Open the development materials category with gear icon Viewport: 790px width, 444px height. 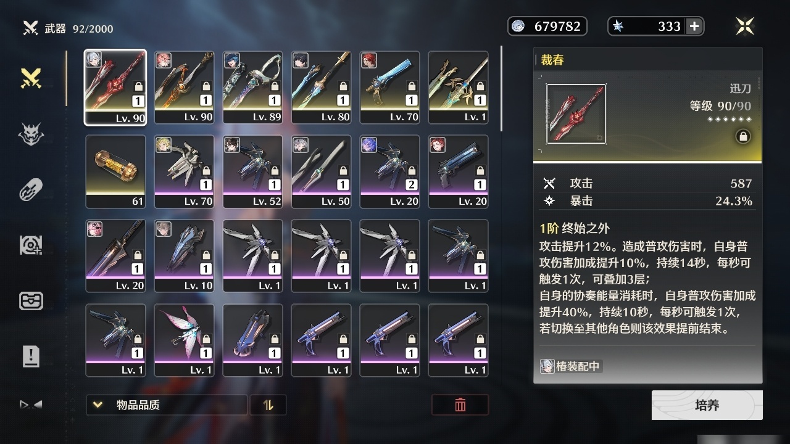[31, 245]
